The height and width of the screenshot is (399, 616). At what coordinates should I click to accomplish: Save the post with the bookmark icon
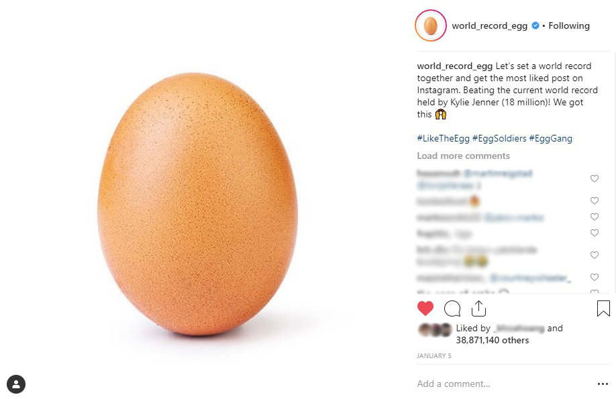click(x=603, y=308)
